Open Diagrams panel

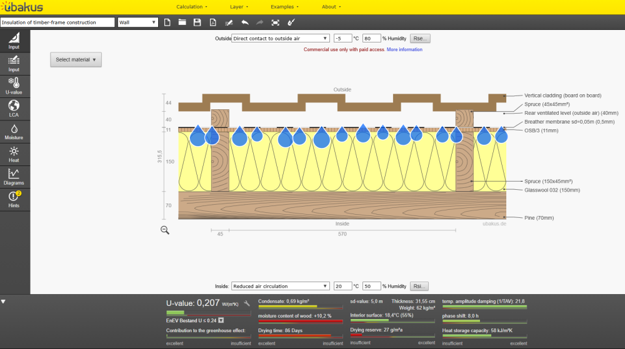[x=15, y=177]
